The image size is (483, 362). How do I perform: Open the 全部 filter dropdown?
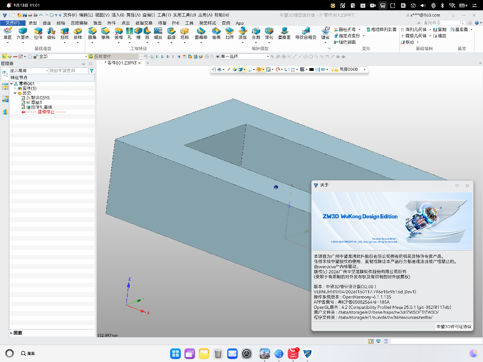tap(86, 57)
